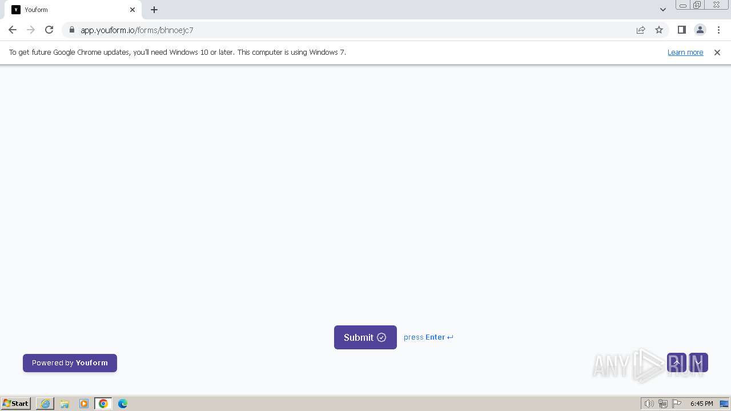Bookmark this tab with the star icon
Viewport: 731px width, 411px height.
[x=659, y=30]
